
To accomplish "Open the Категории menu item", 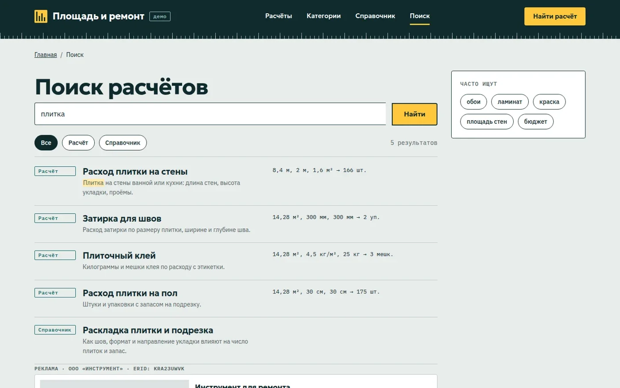I will tap(324, 16).
